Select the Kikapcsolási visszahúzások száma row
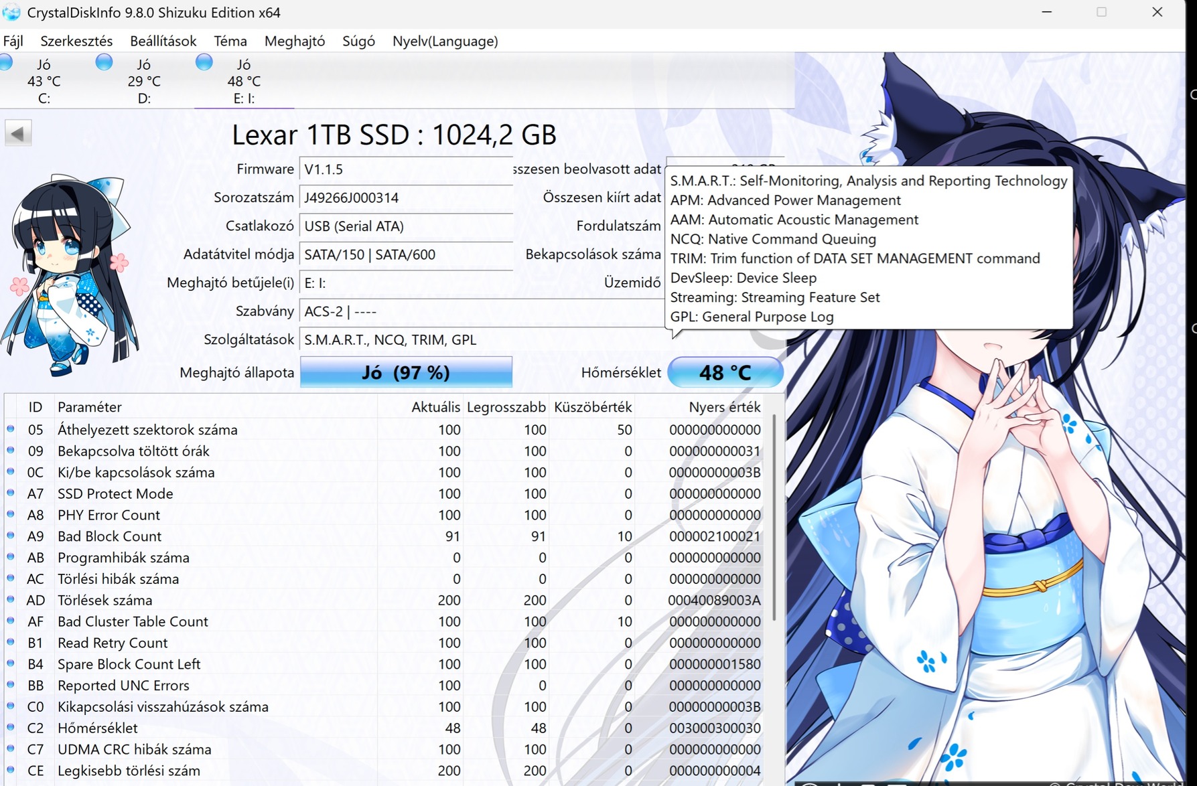 [x=384, y=707]
